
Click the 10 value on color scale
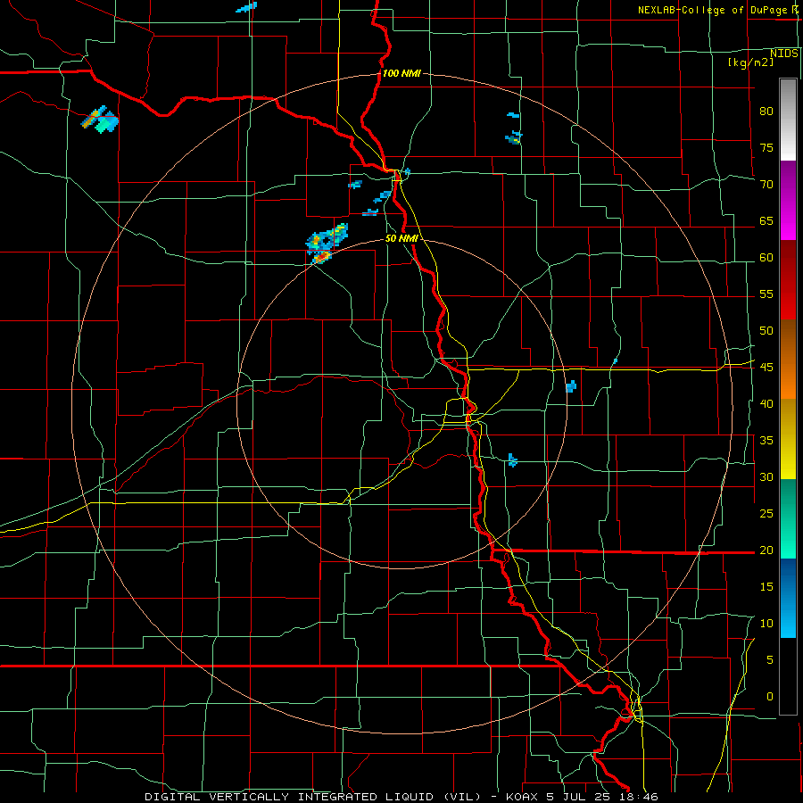(x=766, y=624)
